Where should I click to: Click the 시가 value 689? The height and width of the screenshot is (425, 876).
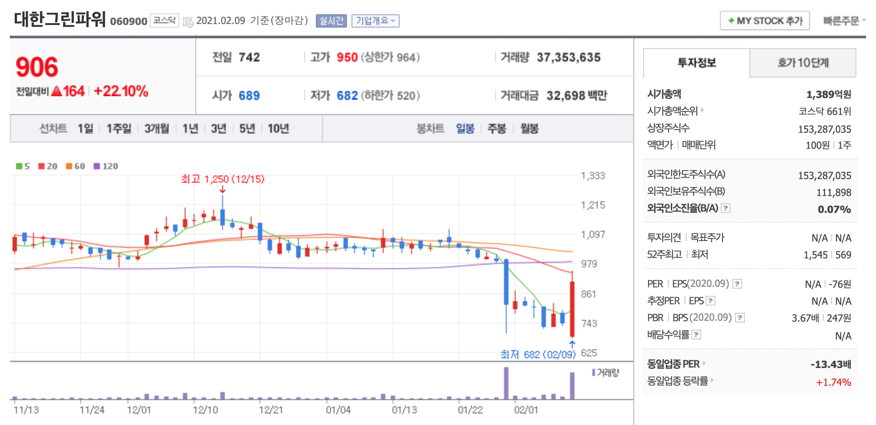(249, 95)
